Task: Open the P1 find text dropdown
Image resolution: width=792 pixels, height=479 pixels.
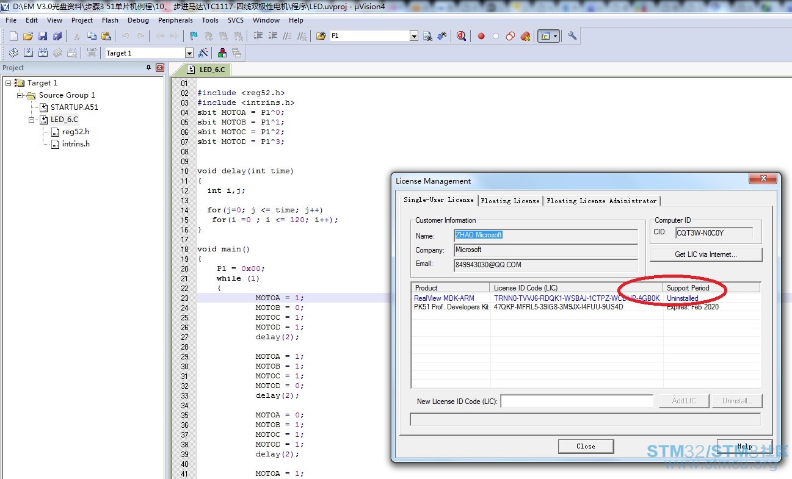Action: tap(414, 36)
